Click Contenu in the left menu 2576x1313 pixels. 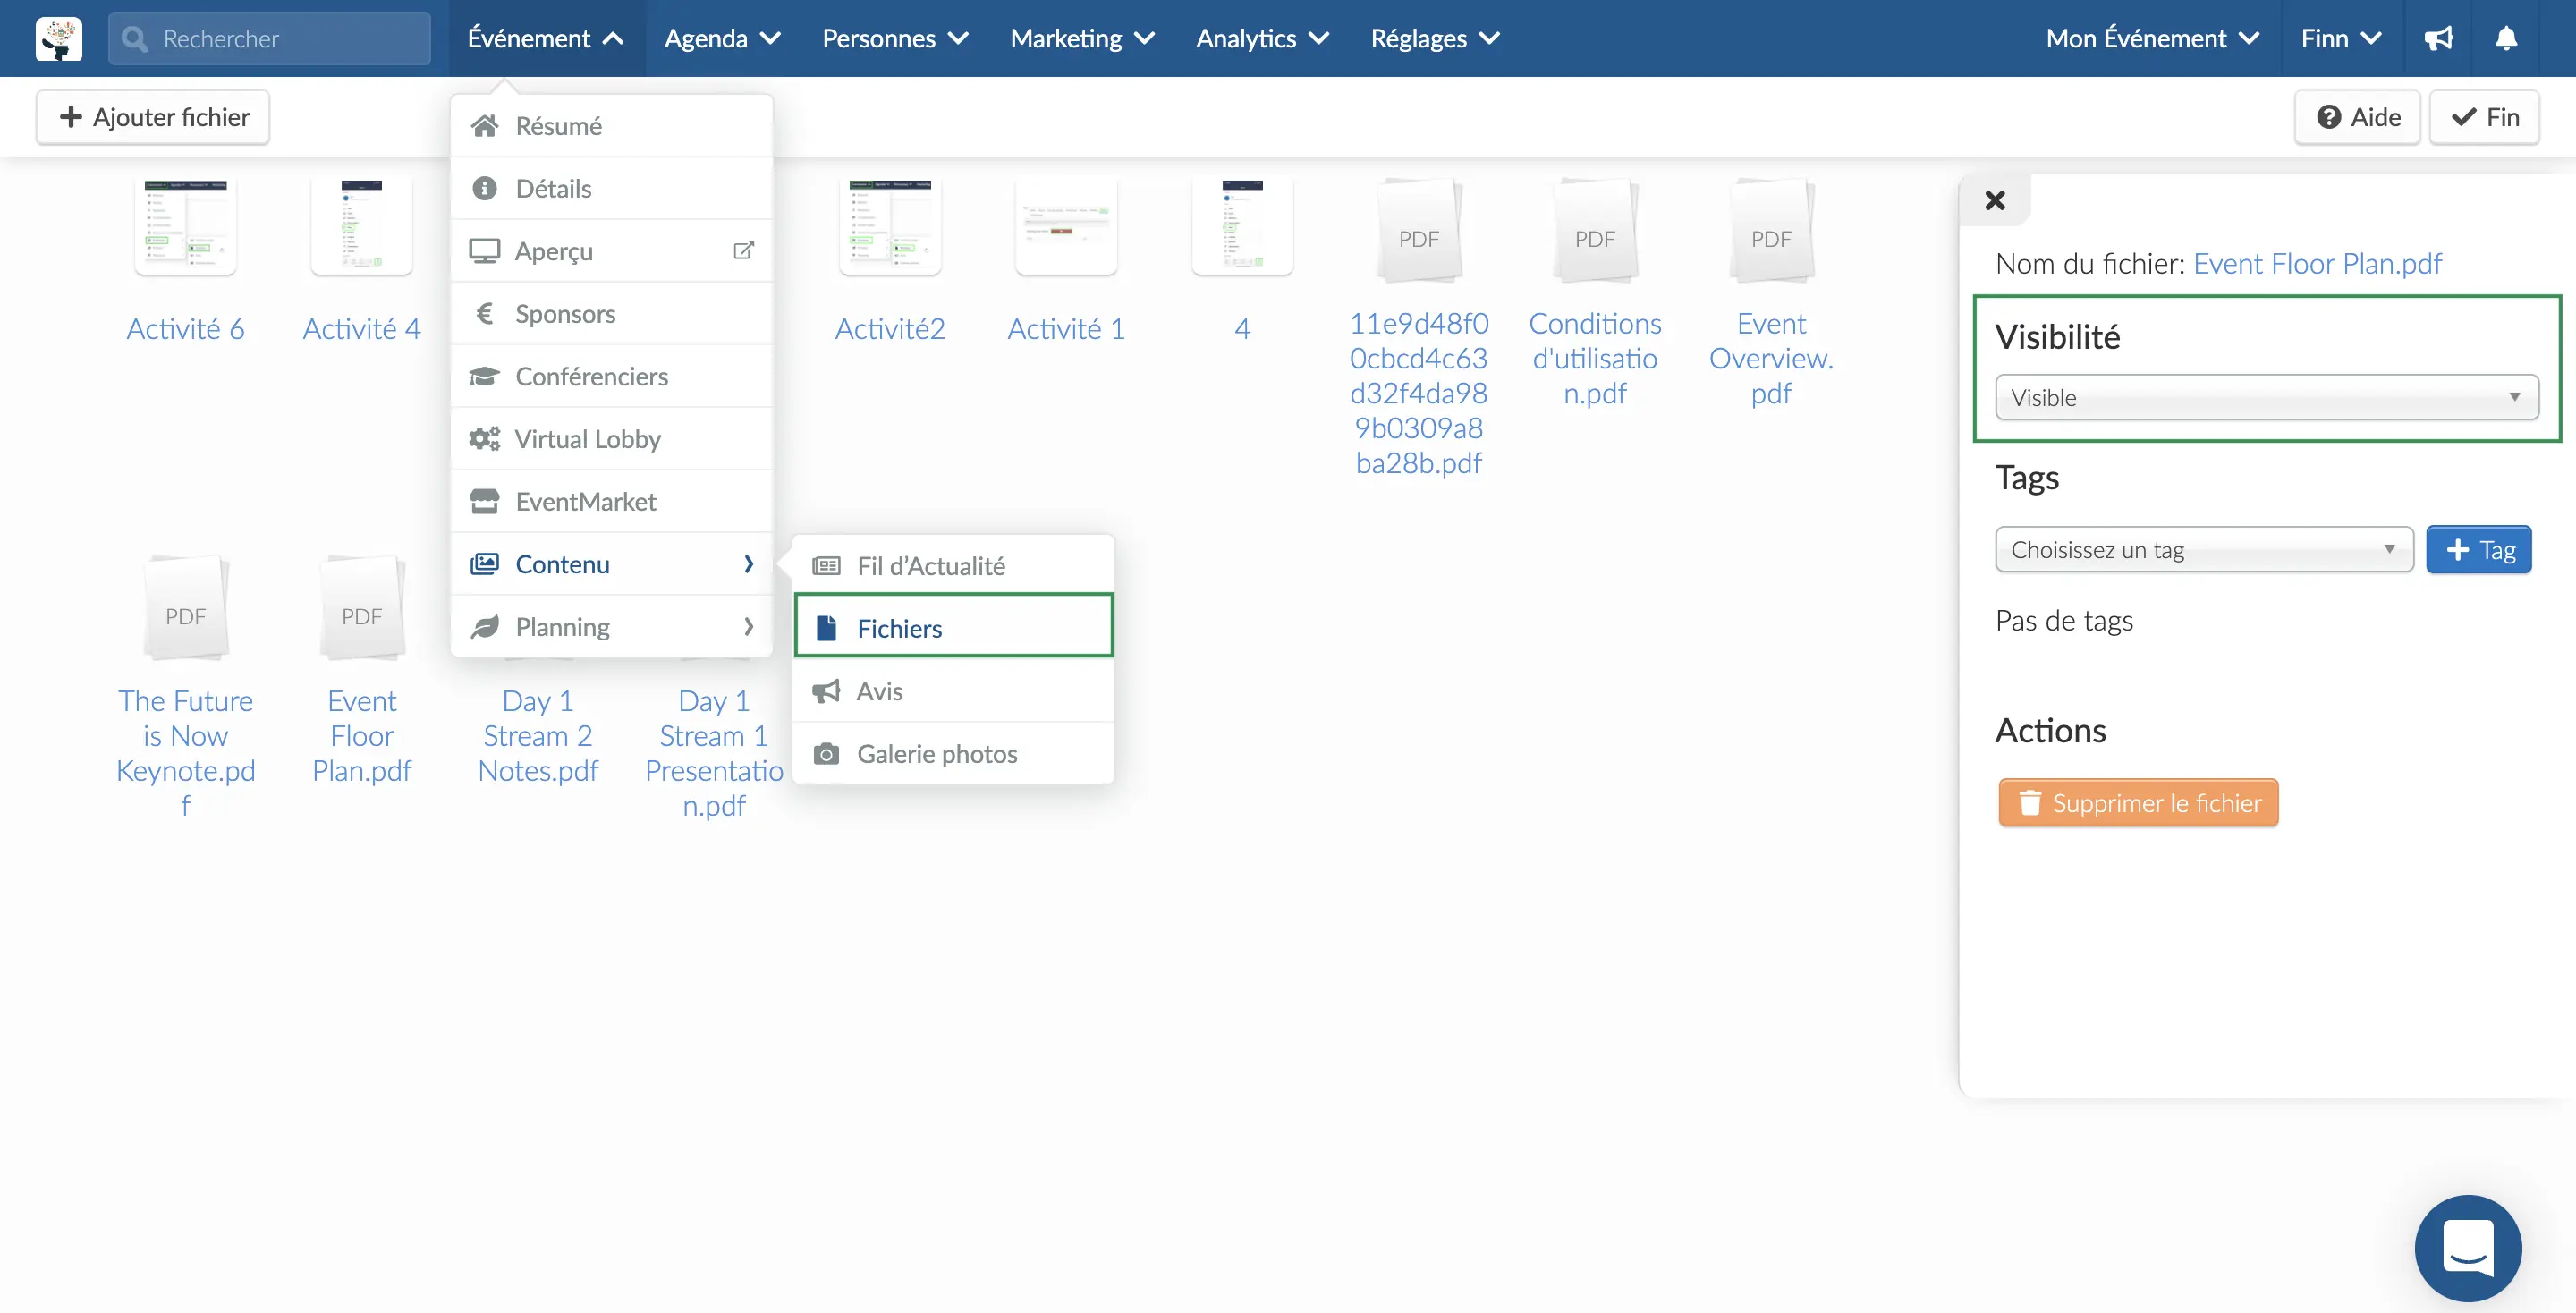pyautogui.click(x=561, y=563)
